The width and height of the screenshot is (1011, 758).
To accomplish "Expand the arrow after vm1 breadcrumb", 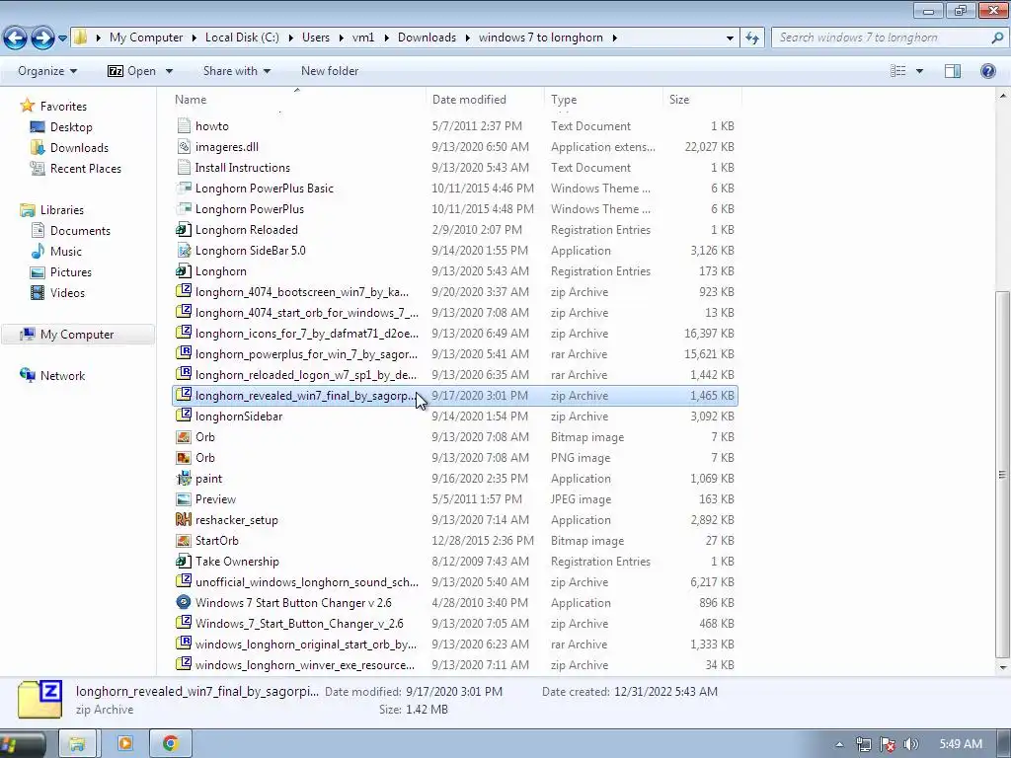I will click(x=386, y=38).
